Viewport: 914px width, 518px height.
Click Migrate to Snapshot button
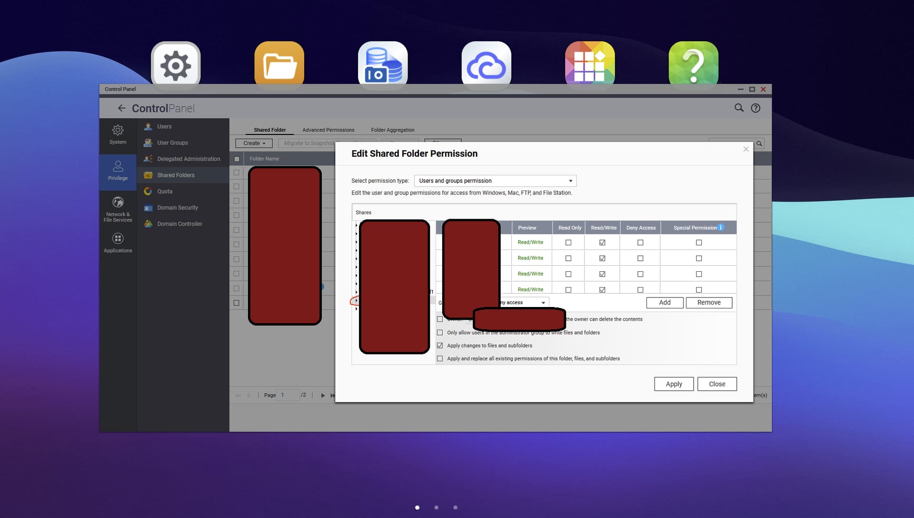(x=308, y=143)
